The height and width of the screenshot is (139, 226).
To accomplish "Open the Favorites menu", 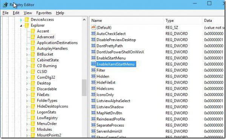I will [x=44, y=13].
